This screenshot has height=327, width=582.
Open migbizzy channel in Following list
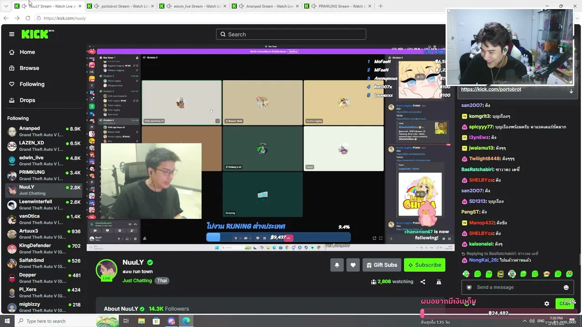click(44, 307)
